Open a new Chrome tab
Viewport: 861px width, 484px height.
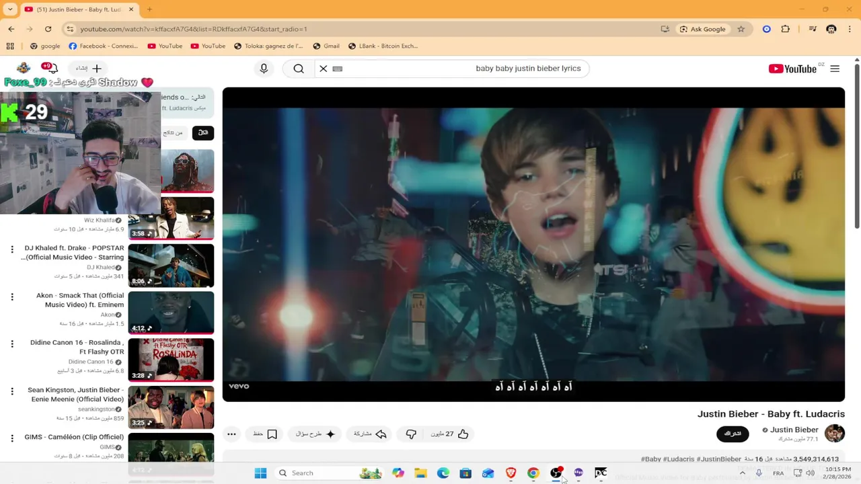(x=149, y=9)
